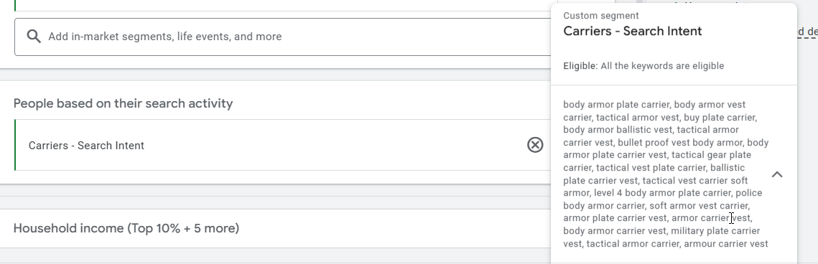818x264 pixels.
Task: Click People based on their search activity heading
Action: tap(123, 103)
